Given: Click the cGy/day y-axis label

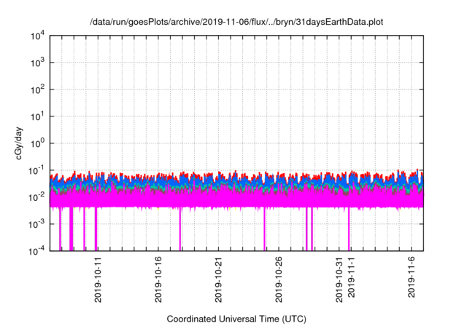Looking at the screenshot, I should (19, 143).
